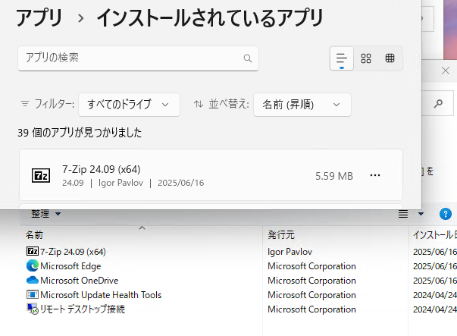This screenshot has height=336, width=457.
Task: Open the 整理 dropdown menu
Action: coord(45,214)
